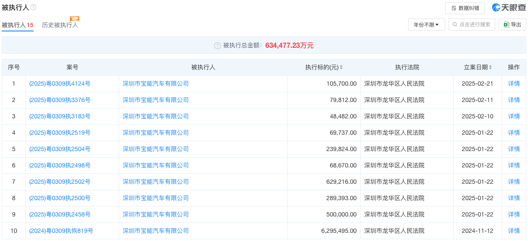Open case (2024)粤0309执恢819号
The width and height of the screenshot is (528, 241).
pyautogui.click(x=61, y=231)
